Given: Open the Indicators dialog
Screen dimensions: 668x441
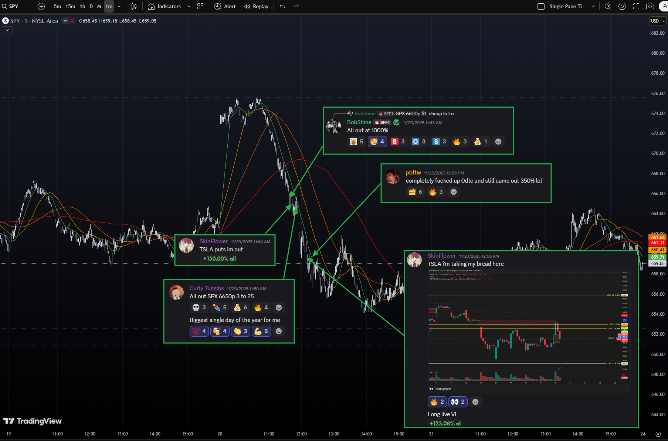Looking at the screenshot, I should (x=165, y=6).
